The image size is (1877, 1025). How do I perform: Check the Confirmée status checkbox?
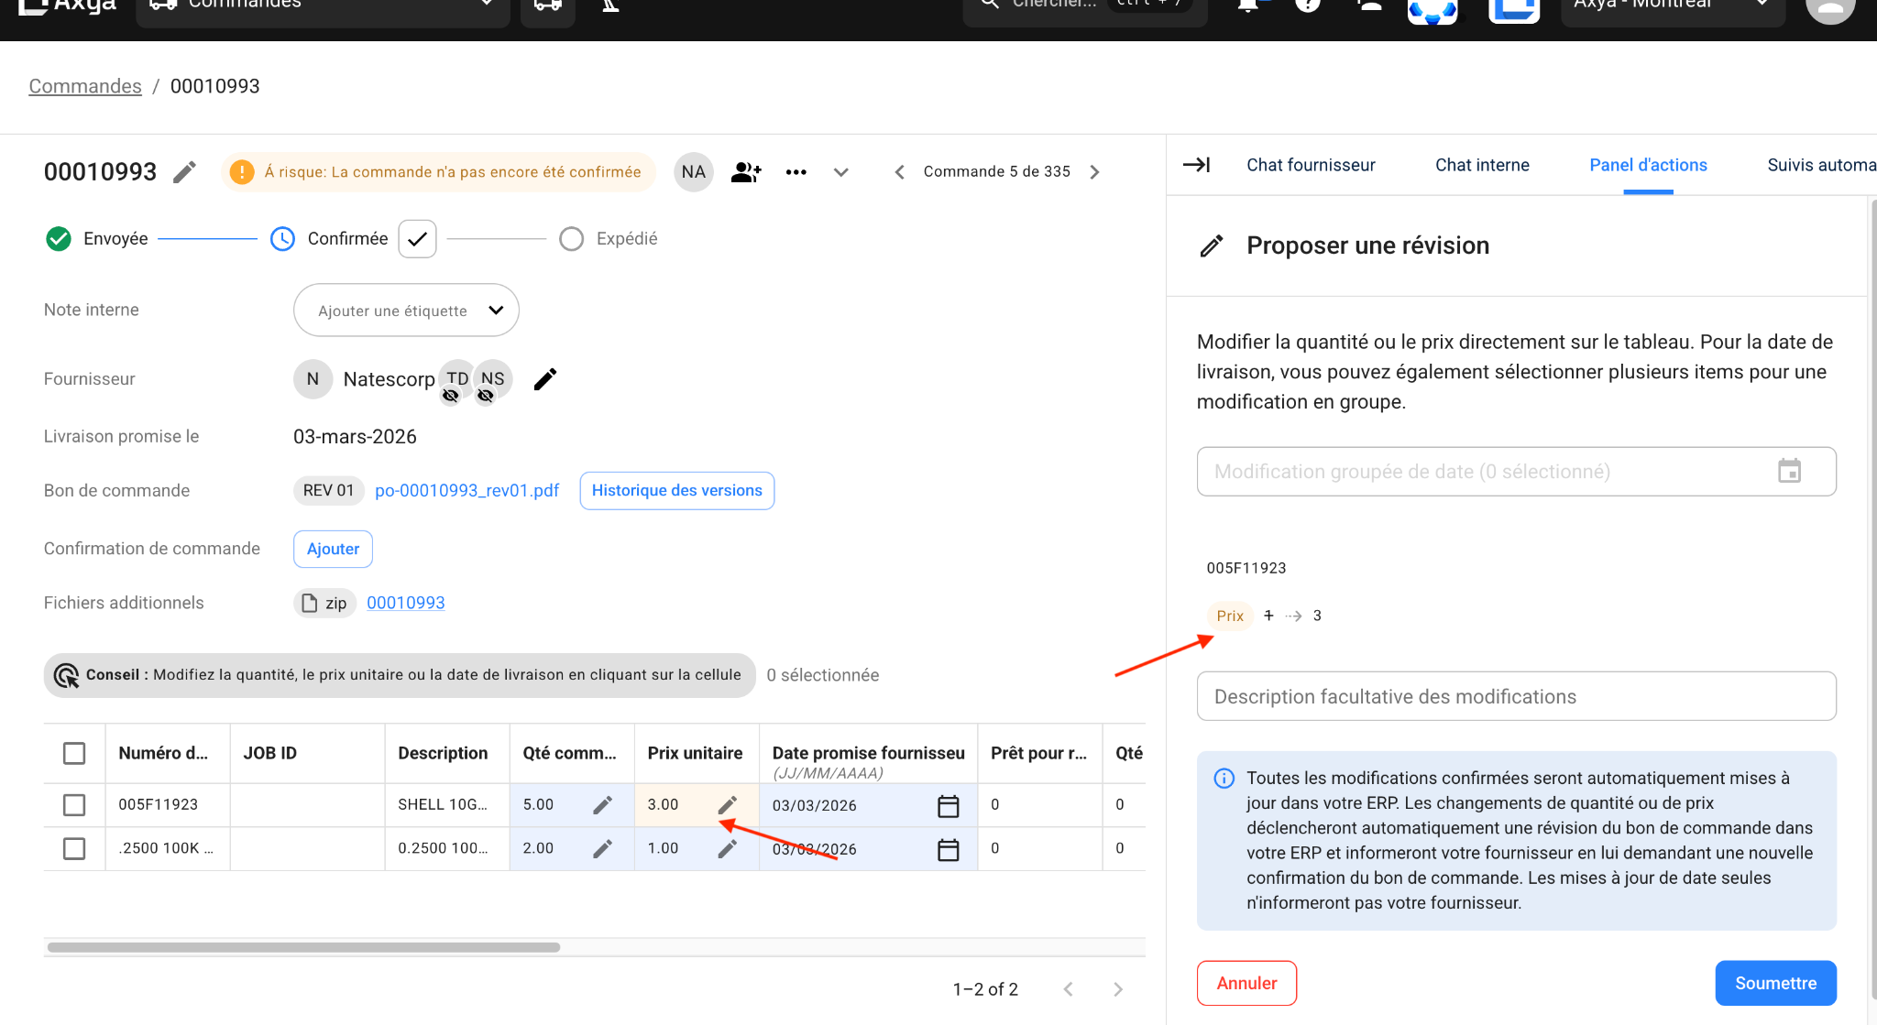417,238
